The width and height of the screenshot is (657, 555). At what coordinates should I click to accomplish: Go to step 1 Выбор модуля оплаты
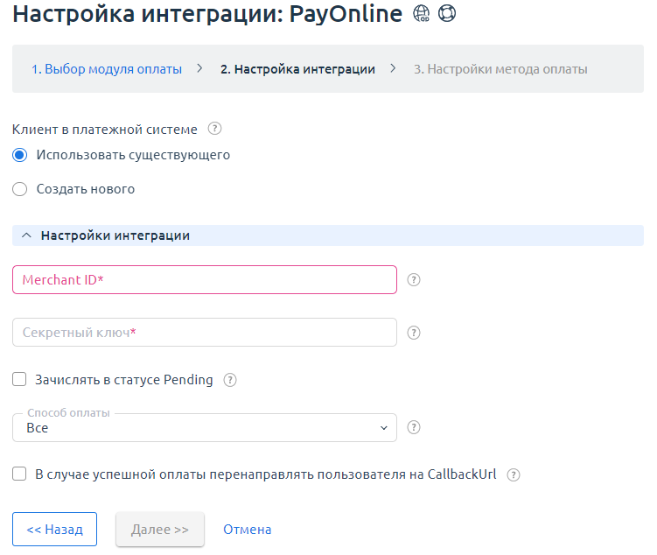107,69
